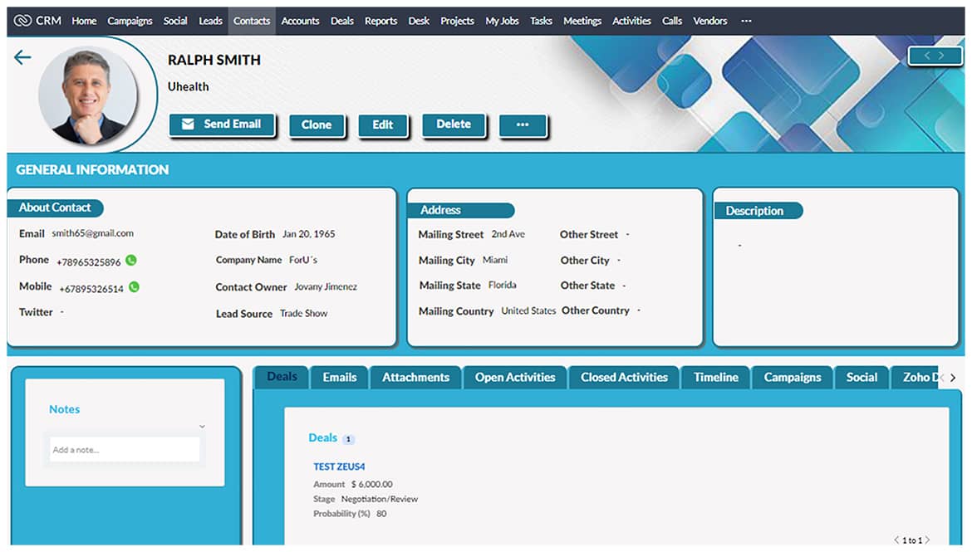Click the back arrow beside the contact photo

(22, 57)
